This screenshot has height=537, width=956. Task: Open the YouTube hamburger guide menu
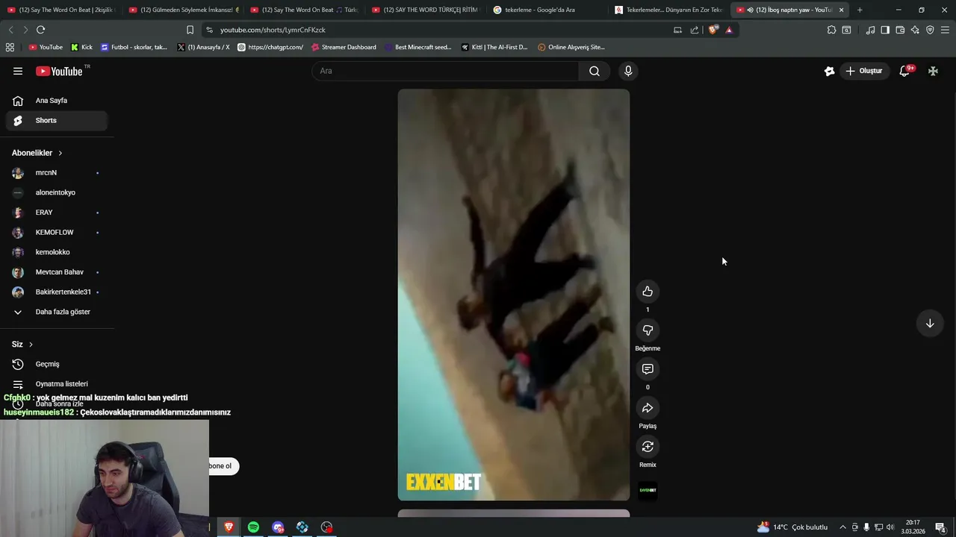click(x=18, y=71)
